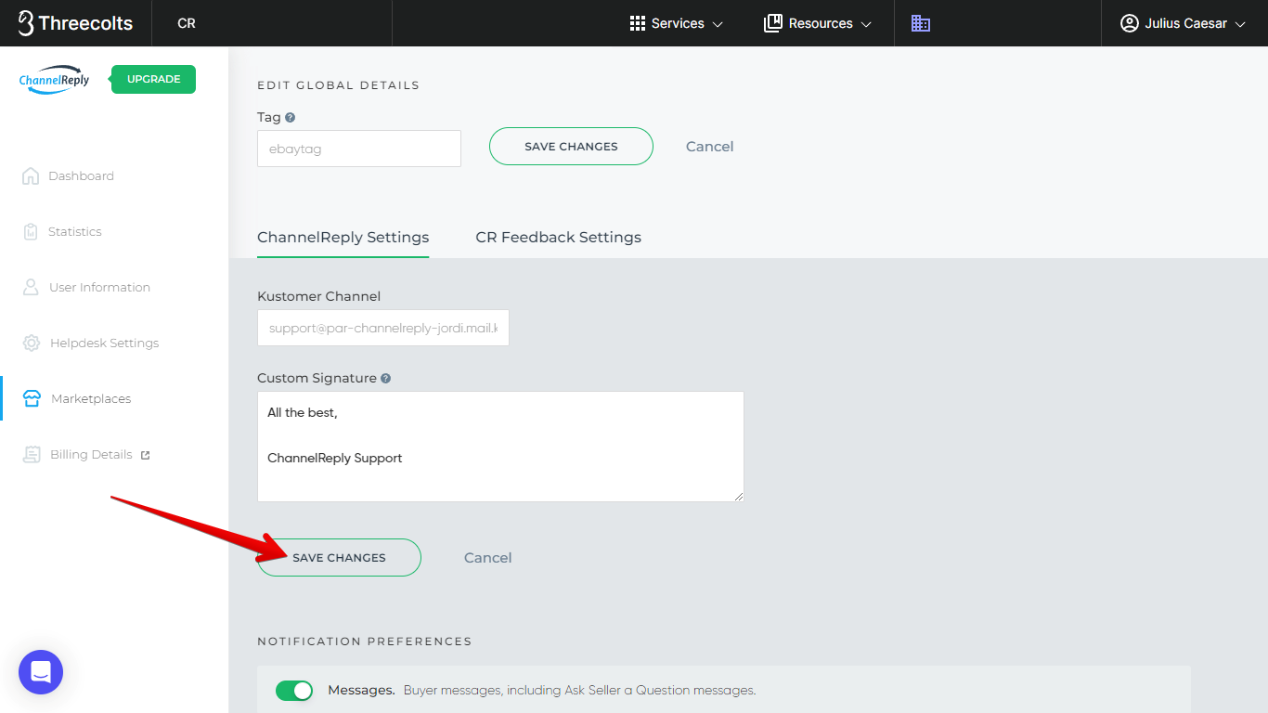Click the NOTIFICATION PREFERENCES heading
1268x713 pixels.
(x=365, y=642)
